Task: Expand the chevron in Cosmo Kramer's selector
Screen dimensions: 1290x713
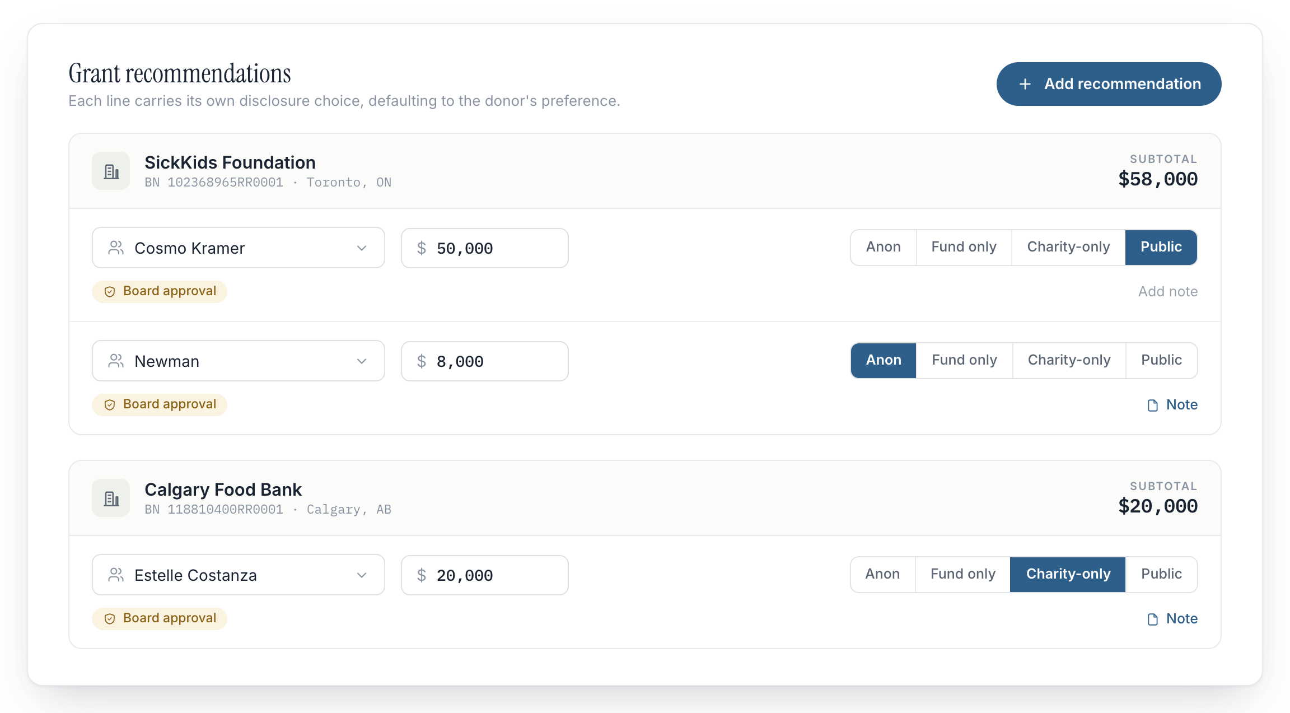Action: 362,248
